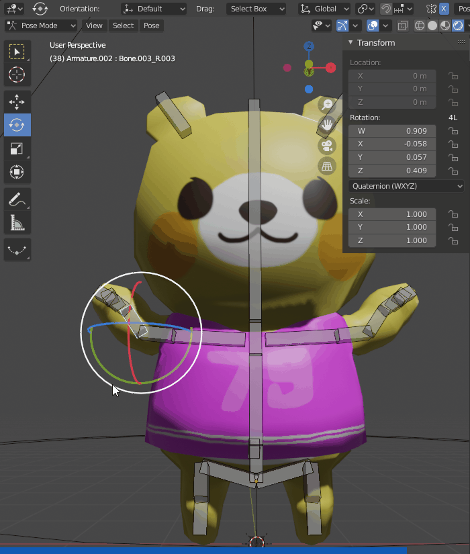Toggle camera view with camera icon
Image resolution: width=470 pixels, height=554 pixels.
[x=327, y=146]
